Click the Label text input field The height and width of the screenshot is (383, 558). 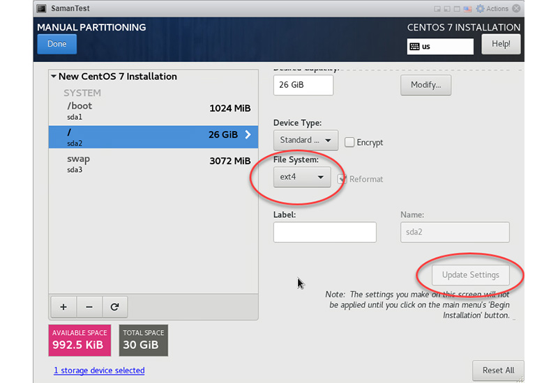coord(324,233)
